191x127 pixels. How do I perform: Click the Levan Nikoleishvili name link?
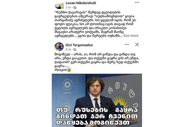click(81, 3)
